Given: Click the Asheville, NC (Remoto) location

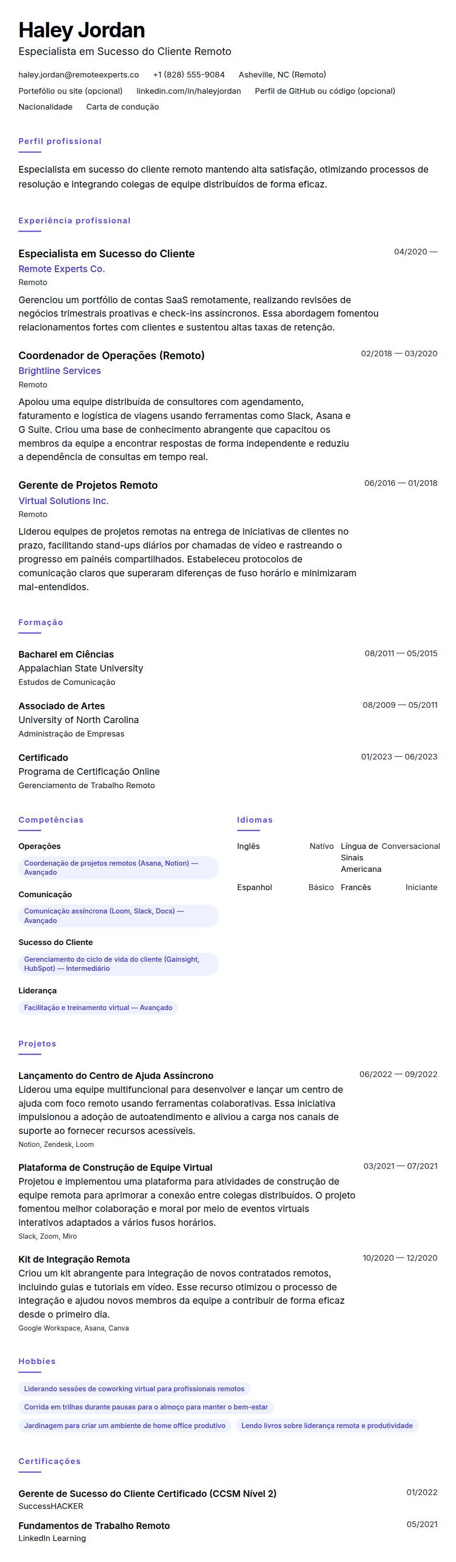Looking at the screenshot, I should (282, 75).
